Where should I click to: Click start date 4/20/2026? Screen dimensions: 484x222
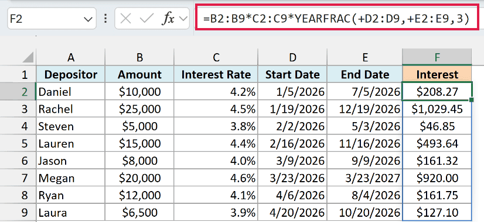pyautogui.click(x=292, y=212)
